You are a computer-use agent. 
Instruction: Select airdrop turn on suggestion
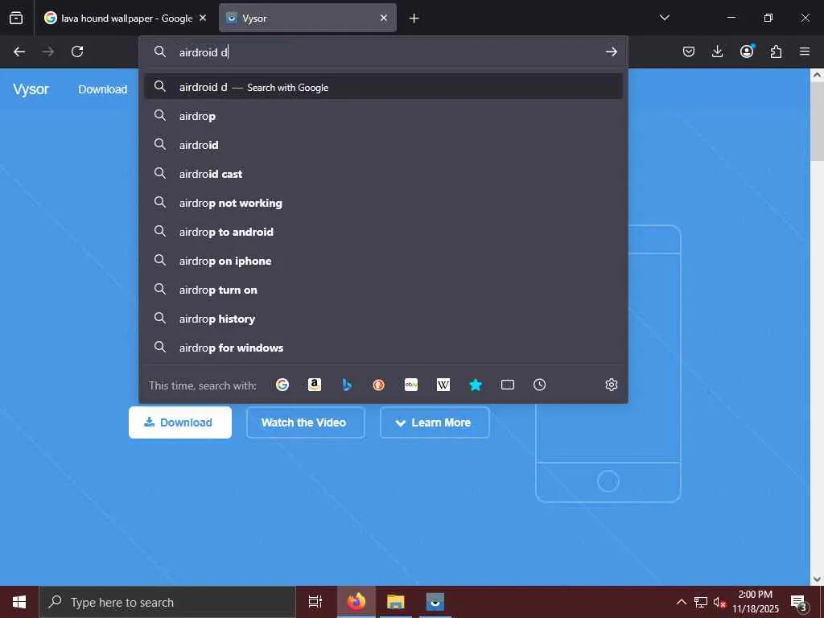tap(383, 289)
